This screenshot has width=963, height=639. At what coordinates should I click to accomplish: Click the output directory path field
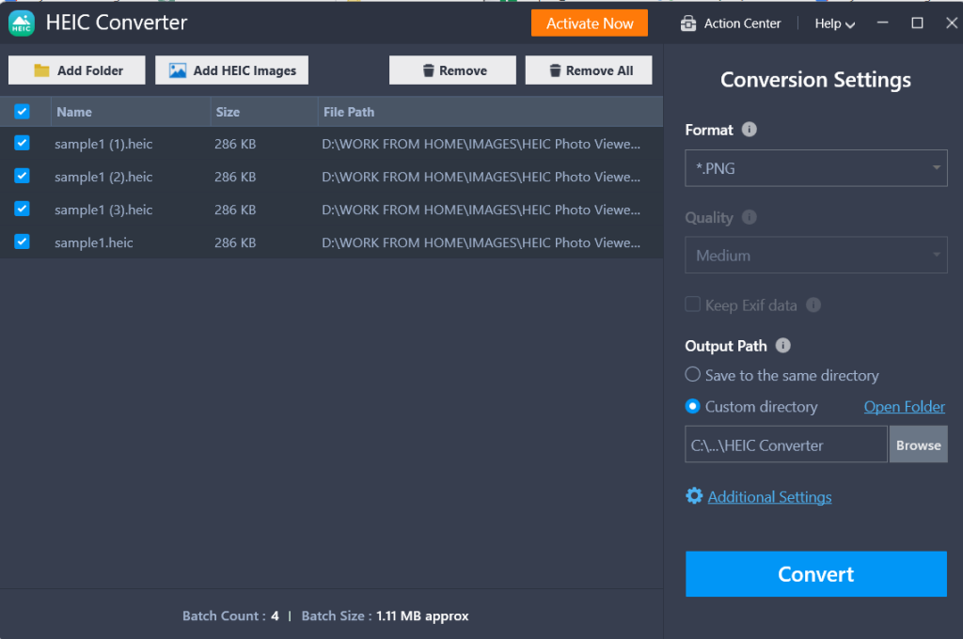786,444
